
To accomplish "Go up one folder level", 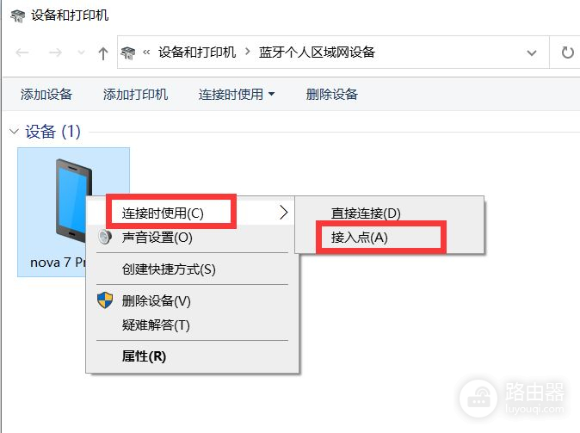I will coord(103,53).
